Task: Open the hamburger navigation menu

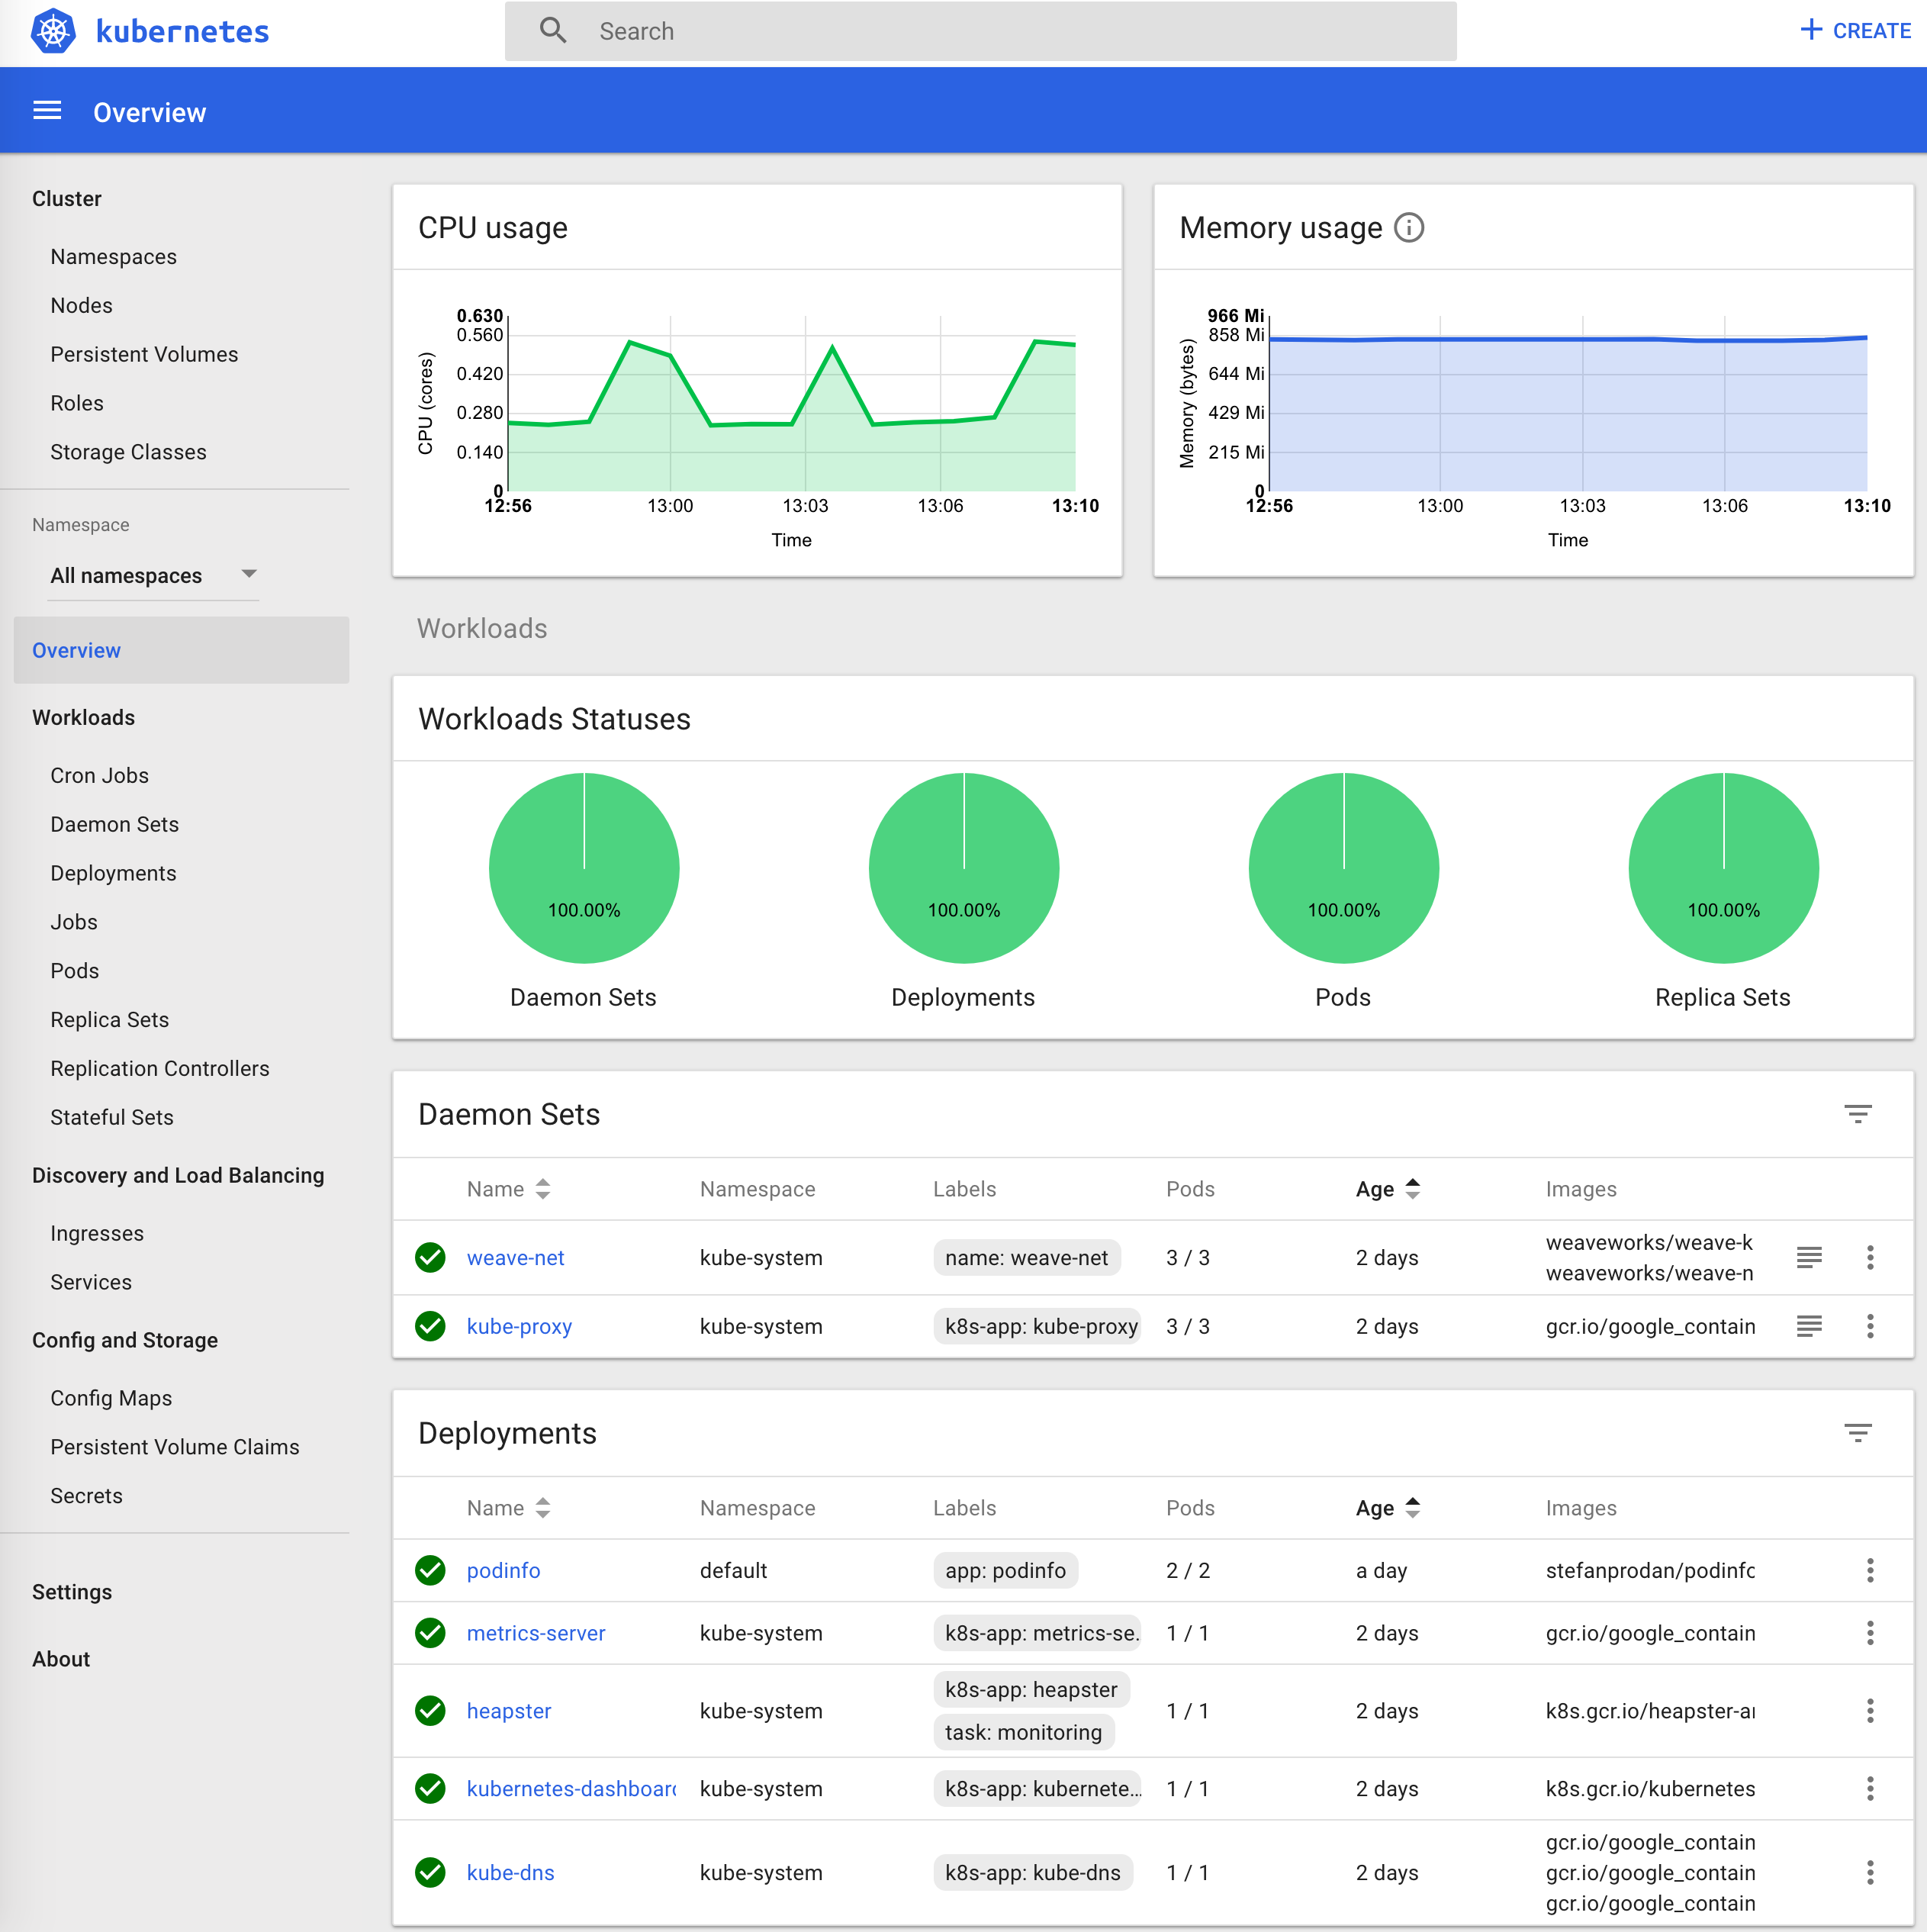Action: 47,111
